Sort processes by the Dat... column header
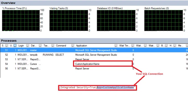Viewport: 188px width, 99px height. (x=34, y=46)
